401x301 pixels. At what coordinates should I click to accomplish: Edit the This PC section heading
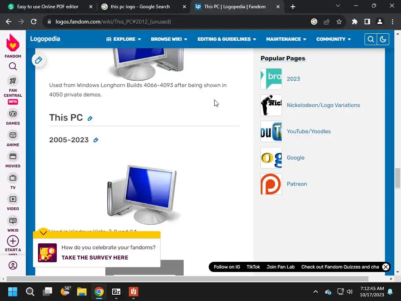click(90, 118)
